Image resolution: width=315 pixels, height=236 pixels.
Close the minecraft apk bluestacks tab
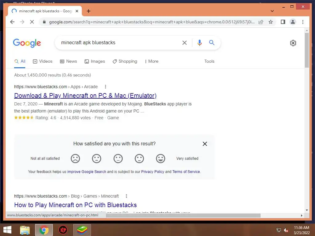(x=77, y=11)
